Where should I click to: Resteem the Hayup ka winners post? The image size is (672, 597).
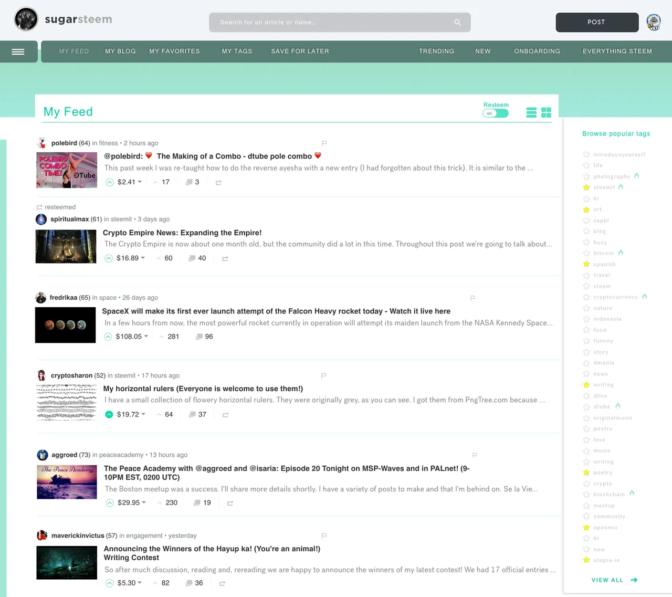222,583
